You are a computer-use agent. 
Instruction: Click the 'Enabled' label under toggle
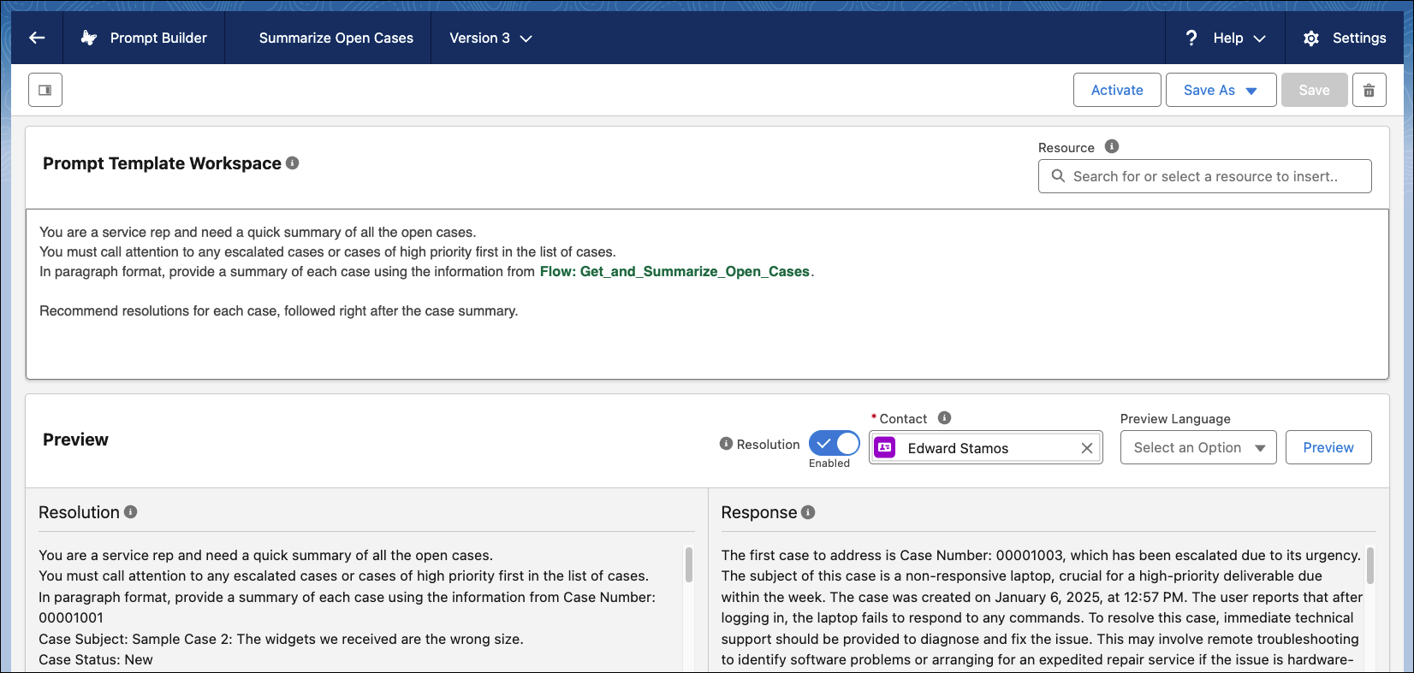[829, 463]
